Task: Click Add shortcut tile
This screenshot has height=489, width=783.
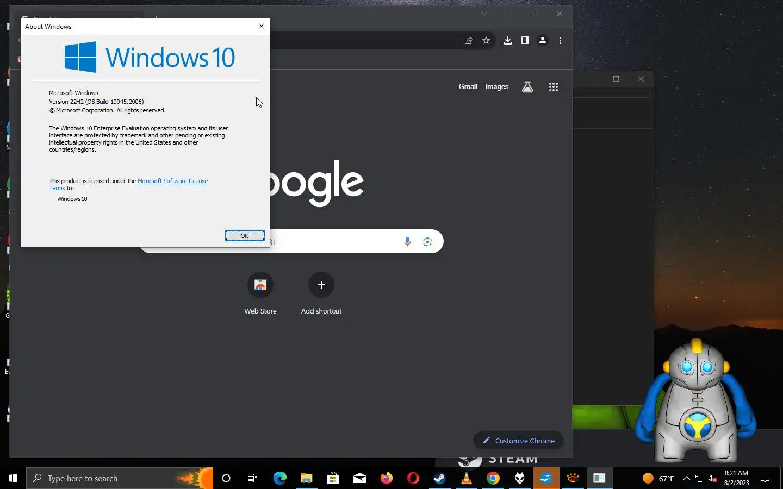Action: point(321,293)
